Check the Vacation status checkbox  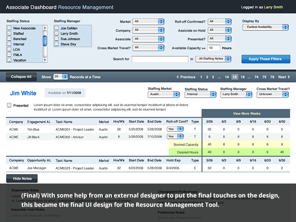pyautogui.click(x=9, y=60)
